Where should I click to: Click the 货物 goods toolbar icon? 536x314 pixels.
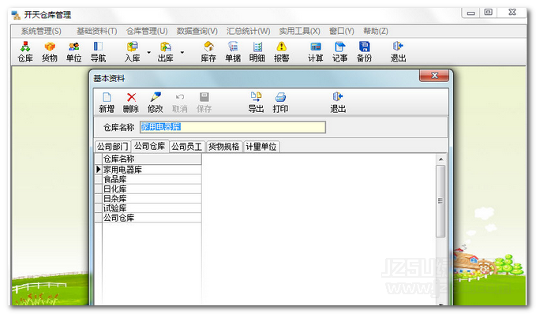click(x=50, y=51)
